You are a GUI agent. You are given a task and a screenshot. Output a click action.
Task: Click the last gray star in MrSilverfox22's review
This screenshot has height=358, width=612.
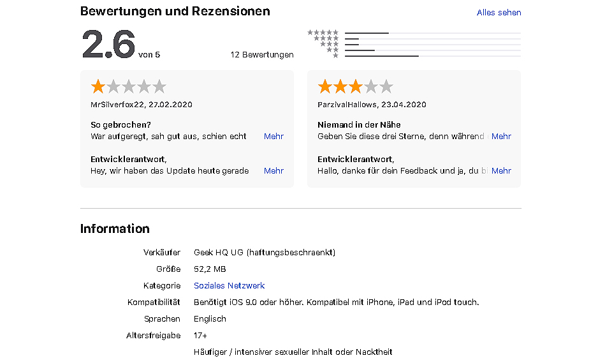[x=159, y=87]
